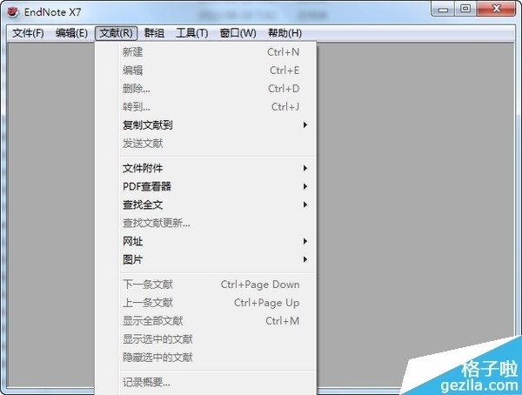This screenshot has height=395, width=522.
Task: Select 上一条文献 menu entry
Action: pos(205,303)
